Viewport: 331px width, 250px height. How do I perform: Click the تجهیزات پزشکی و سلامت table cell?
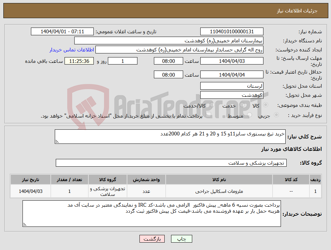pyautogui.click(x=108, y=191)
